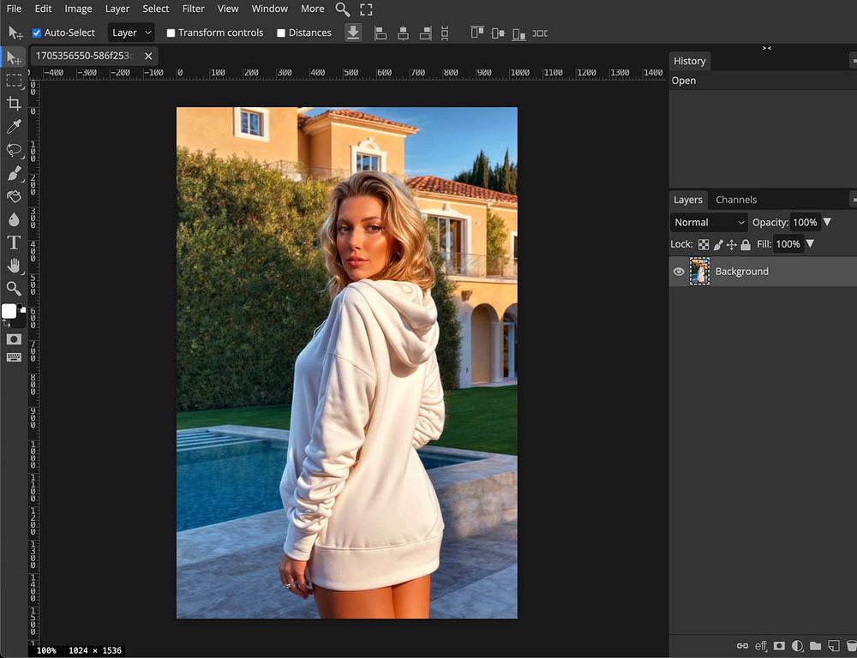Create new folder icon in Layers panel
The width and height of the screenshot is (857, 658).
point(816,646)
